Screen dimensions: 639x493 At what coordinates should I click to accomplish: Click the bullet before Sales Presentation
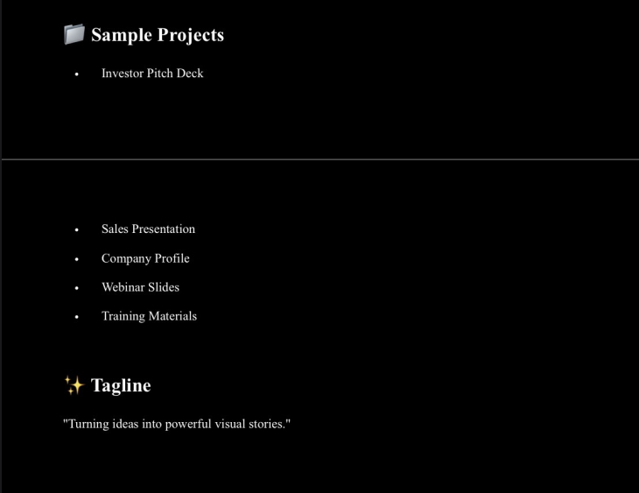(77, 230)
